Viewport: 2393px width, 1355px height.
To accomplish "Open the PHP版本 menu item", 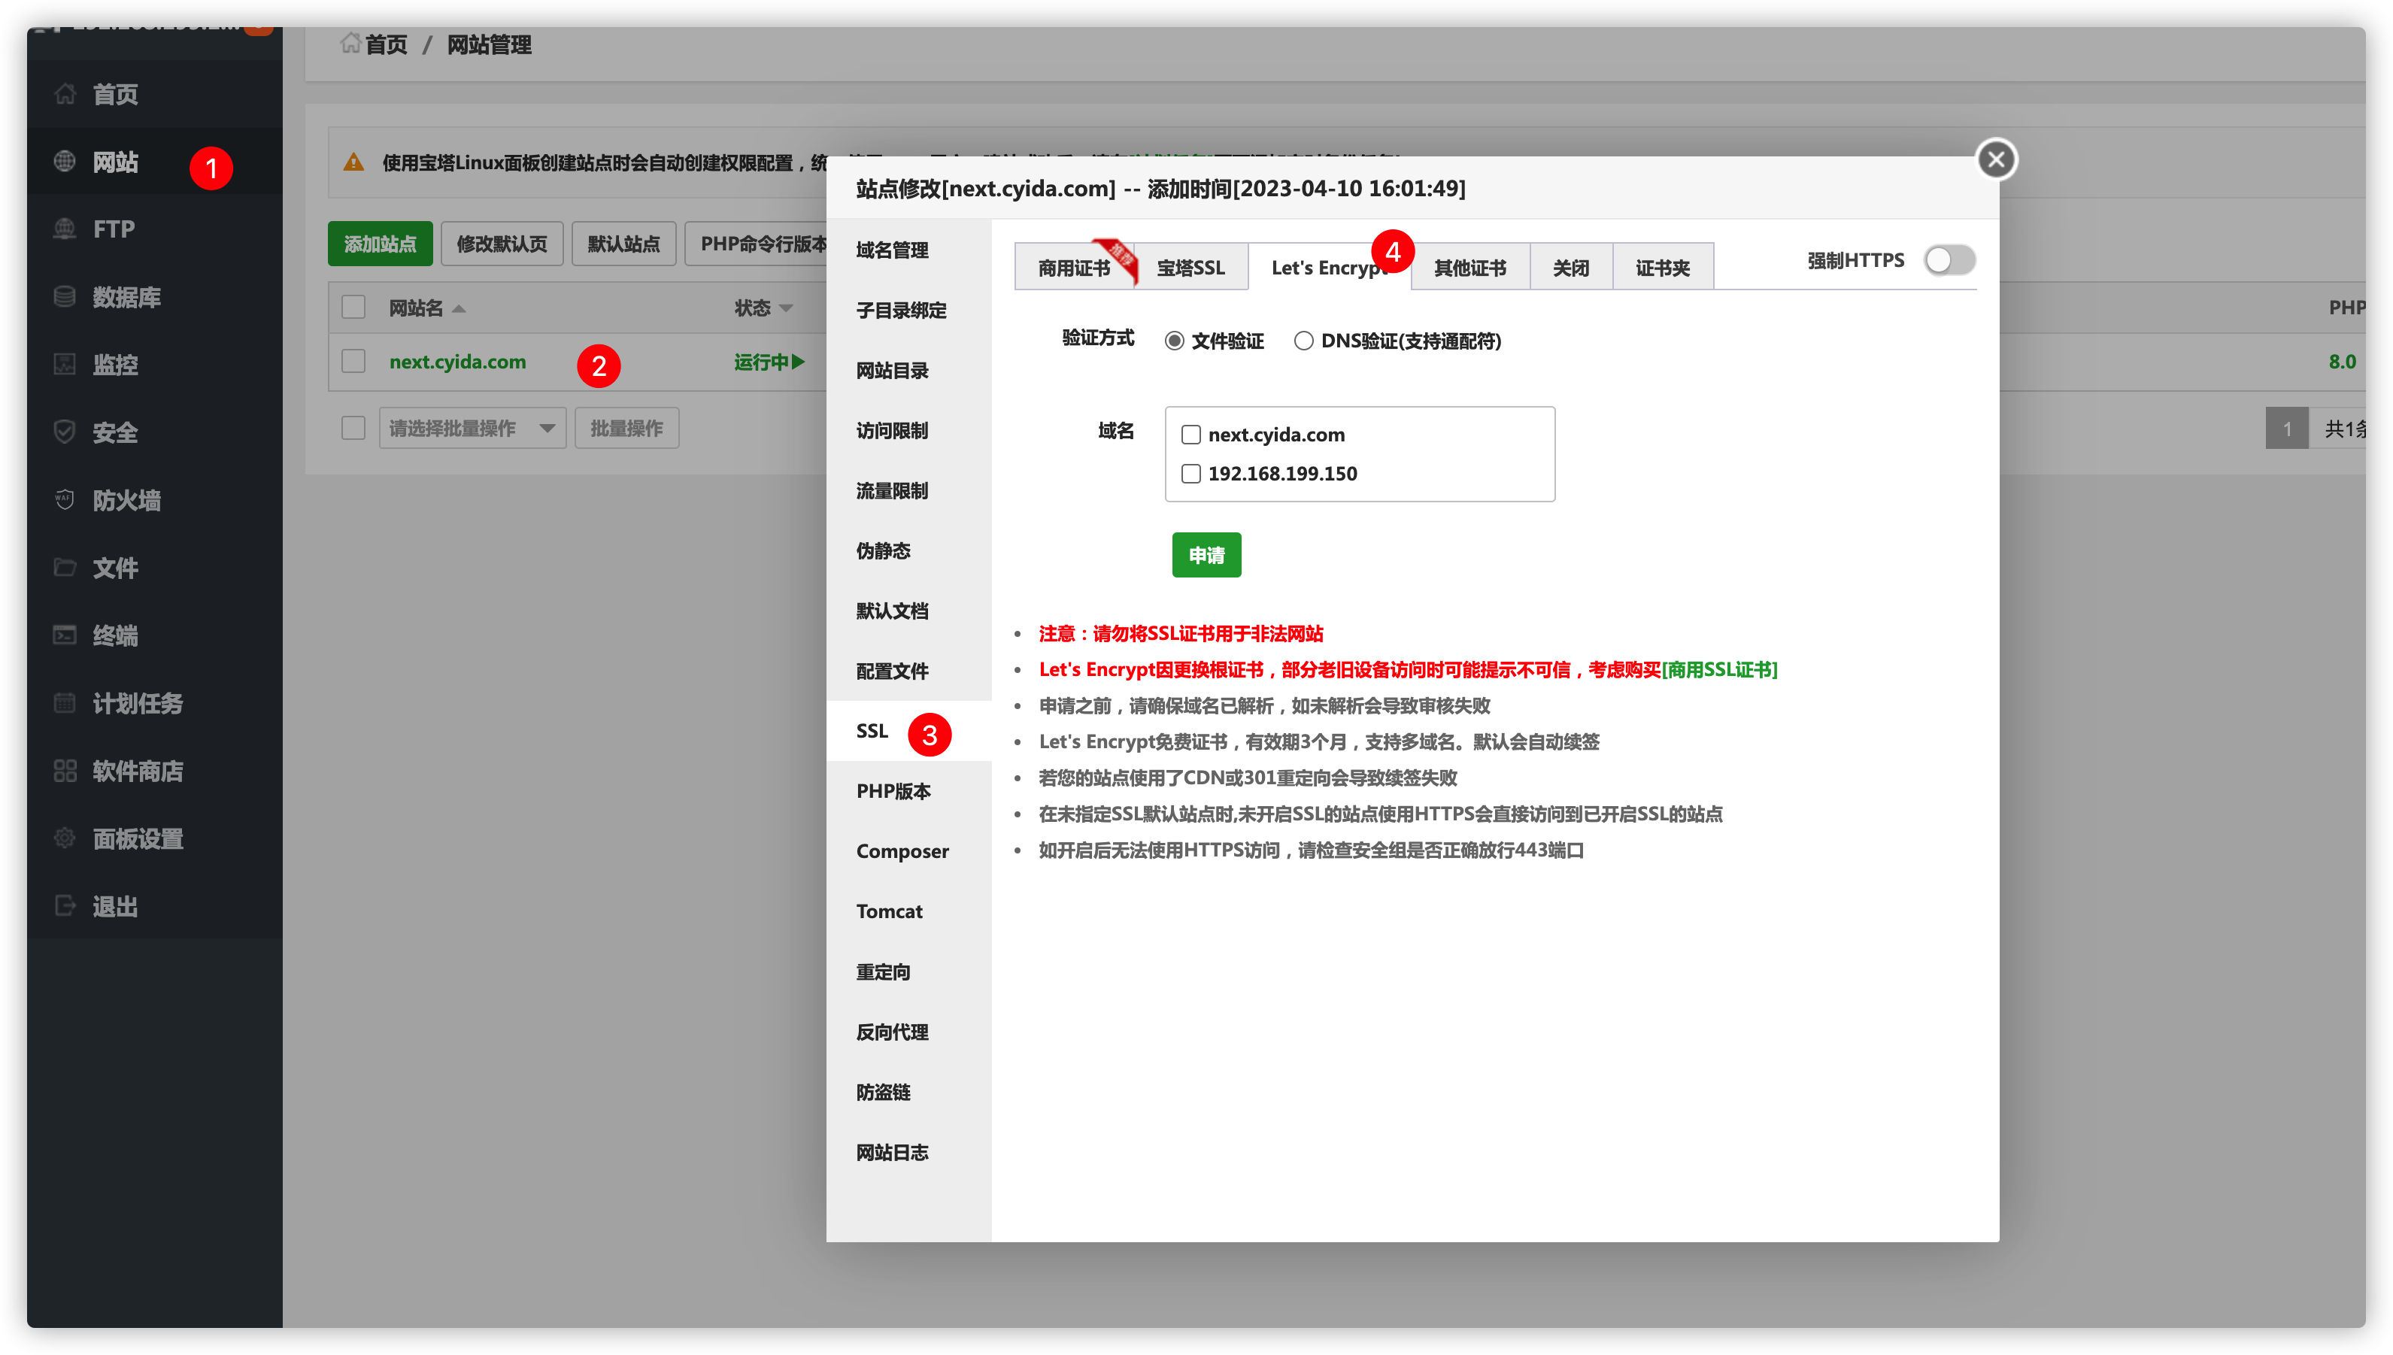I will [893, 791].
